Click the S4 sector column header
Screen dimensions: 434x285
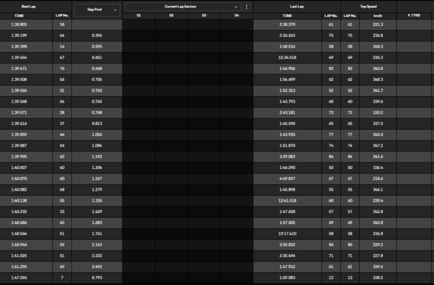(237, 15)
